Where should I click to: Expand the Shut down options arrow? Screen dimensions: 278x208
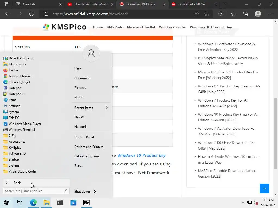click(x=95, y=191)
